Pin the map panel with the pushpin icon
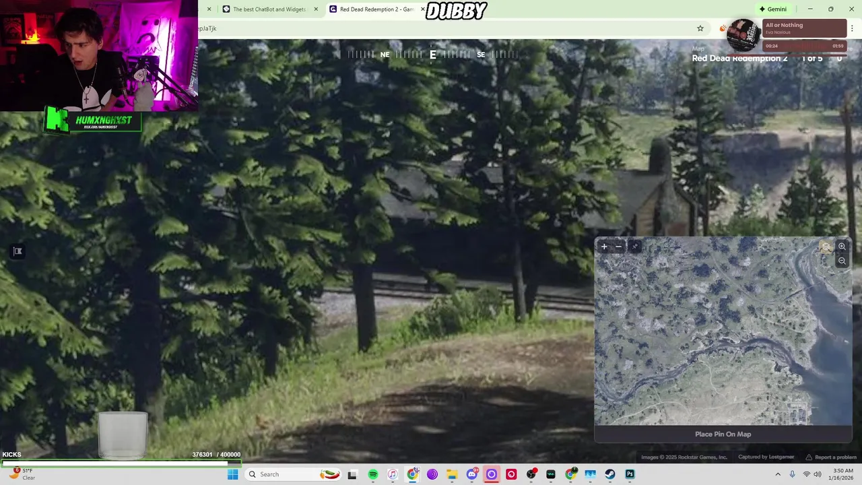Viewport: 862px width, 485px height. click(634, 247)
